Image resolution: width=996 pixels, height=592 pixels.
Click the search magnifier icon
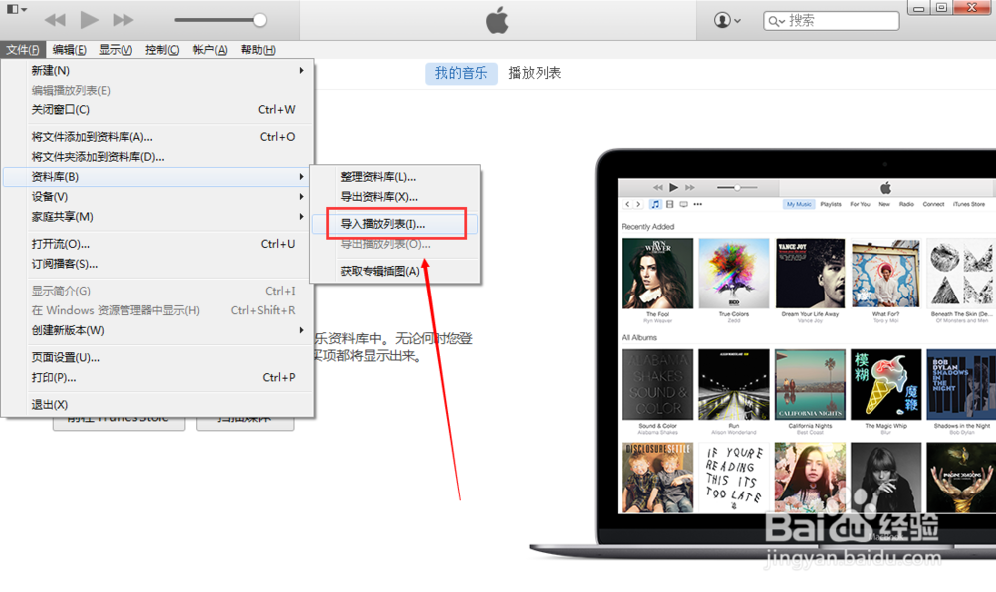click(x=775, y=21)
